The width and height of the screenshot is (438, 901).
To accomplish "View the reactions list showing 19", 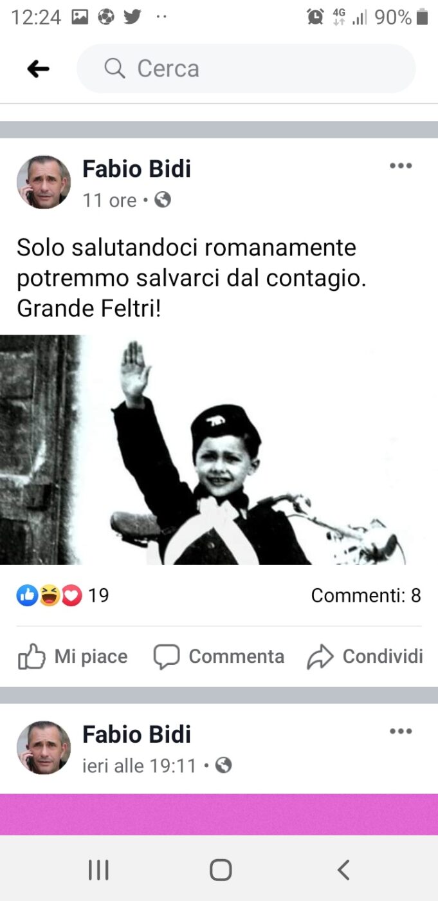I will pos(62,596).
